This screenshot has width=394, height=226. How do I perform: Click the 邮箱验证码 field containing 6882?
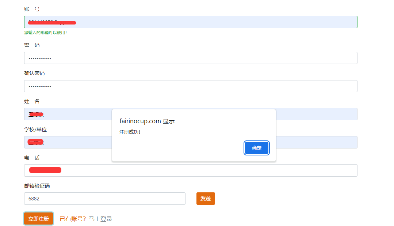point(105,199)
